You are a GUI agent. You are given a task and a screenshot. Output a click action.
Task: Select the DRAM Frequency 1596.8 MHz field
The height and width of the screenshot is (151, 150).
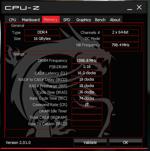[87, 60]
